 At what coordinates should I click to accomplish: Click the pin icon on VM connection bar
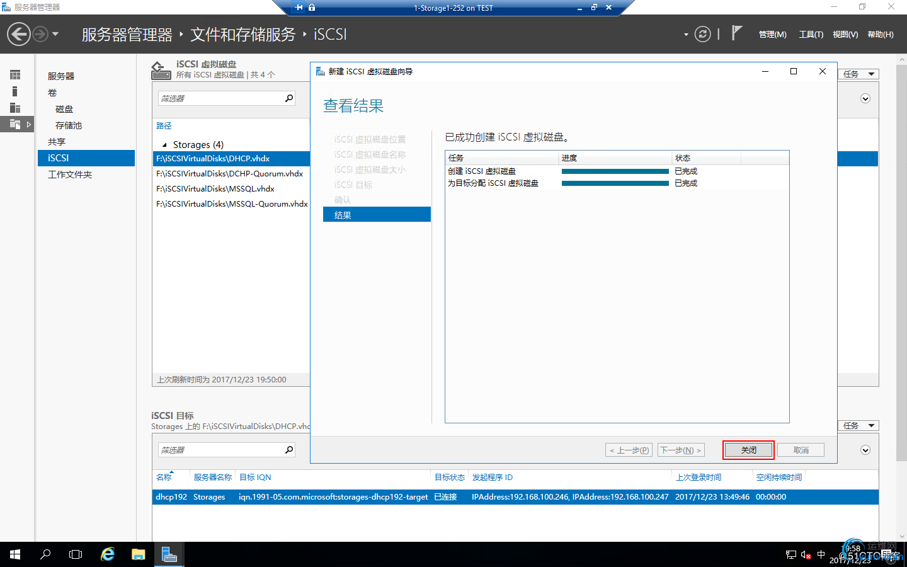coord(299,8)
